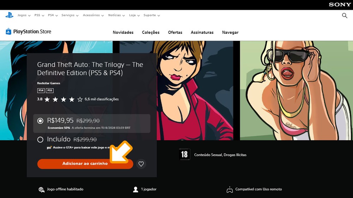Expand the Suporte dropdown menu
Screen dimensions: 353x198
tap(151, 16)
